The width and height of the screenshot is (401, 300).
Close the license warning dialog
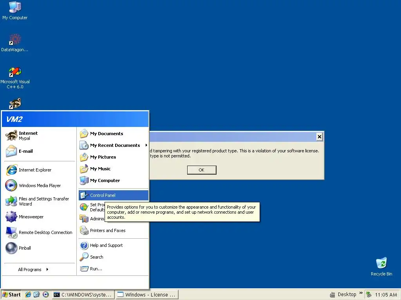click(319, 137)
